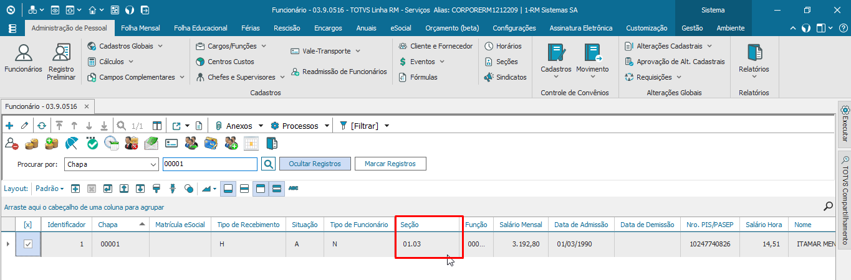
Task: Open Readmissão de Funcionários
Action: (x=338, y=72)
